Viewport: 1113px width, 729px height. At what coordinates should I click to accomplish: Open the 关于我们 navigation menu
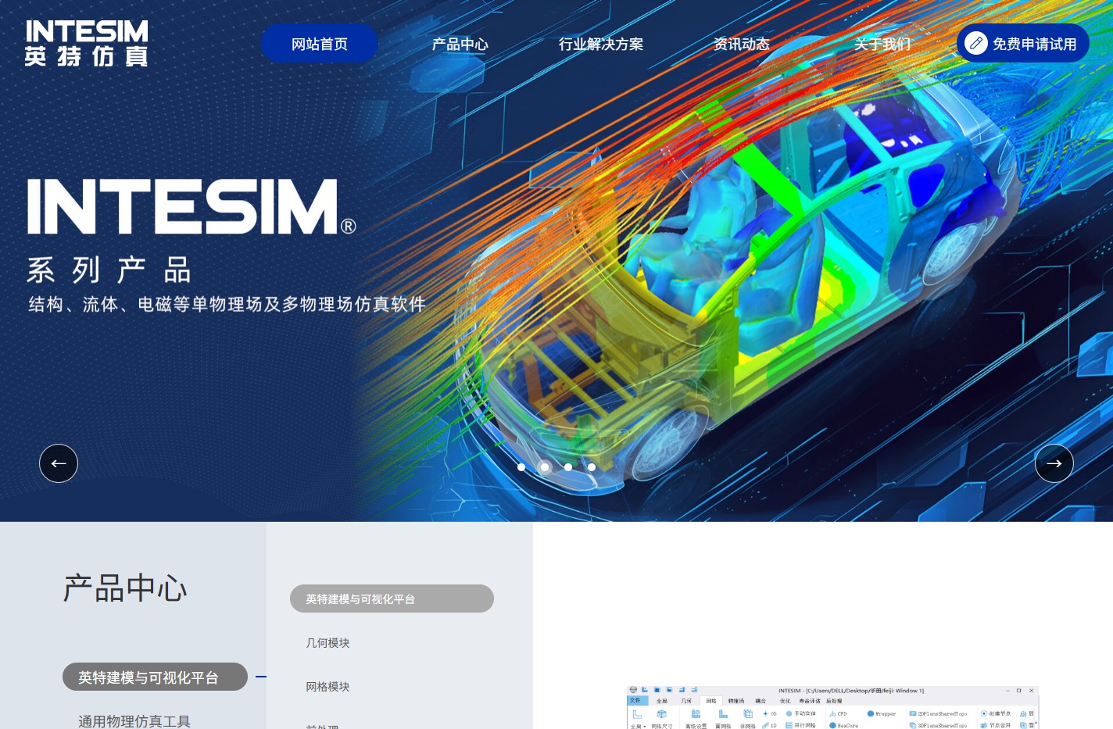882,44
